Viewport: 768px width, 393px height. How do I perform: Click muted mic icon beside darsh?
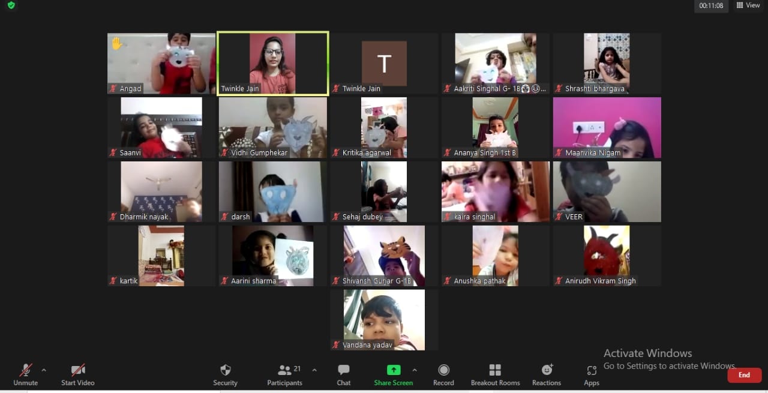tap(225, 217)
